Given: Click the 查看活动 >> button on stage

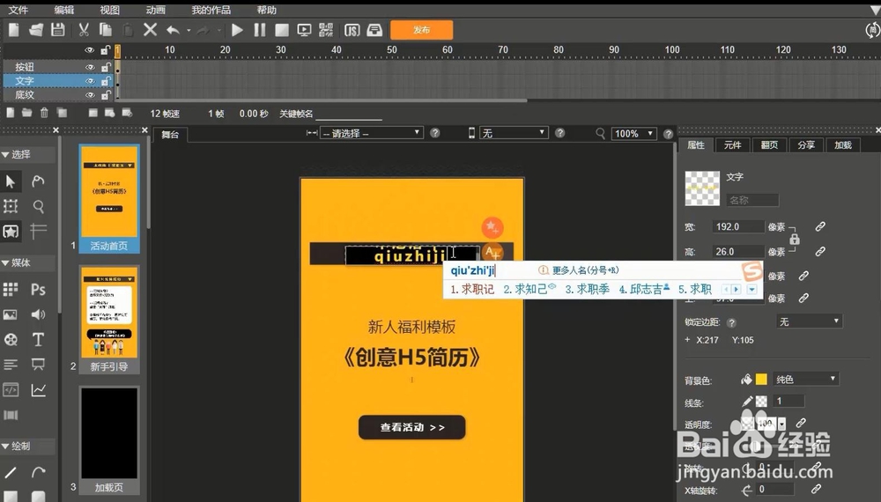Looking at the screenshot, I should (x=411, y=427).
